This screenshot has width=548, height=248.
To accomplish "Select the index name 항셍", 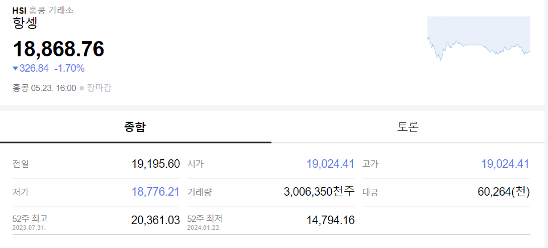I will pyautogui.click(x=25, y=23).
